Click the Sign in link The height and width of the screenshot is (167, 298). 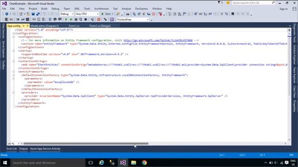point(284,9)
